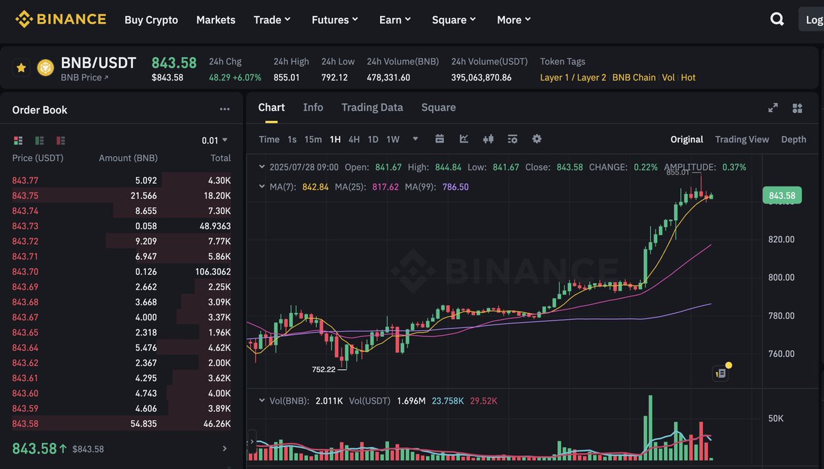
Task: Open the BNB Price link
Action: [84, 77]
